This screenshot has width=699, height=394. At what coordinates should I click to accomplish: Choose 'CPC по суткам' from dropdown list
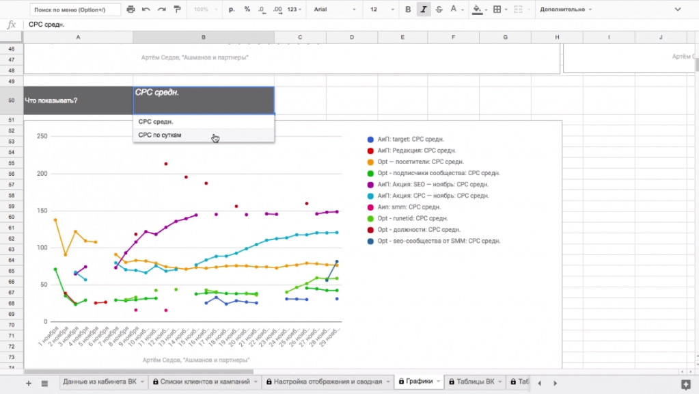(x=160, y=135)
